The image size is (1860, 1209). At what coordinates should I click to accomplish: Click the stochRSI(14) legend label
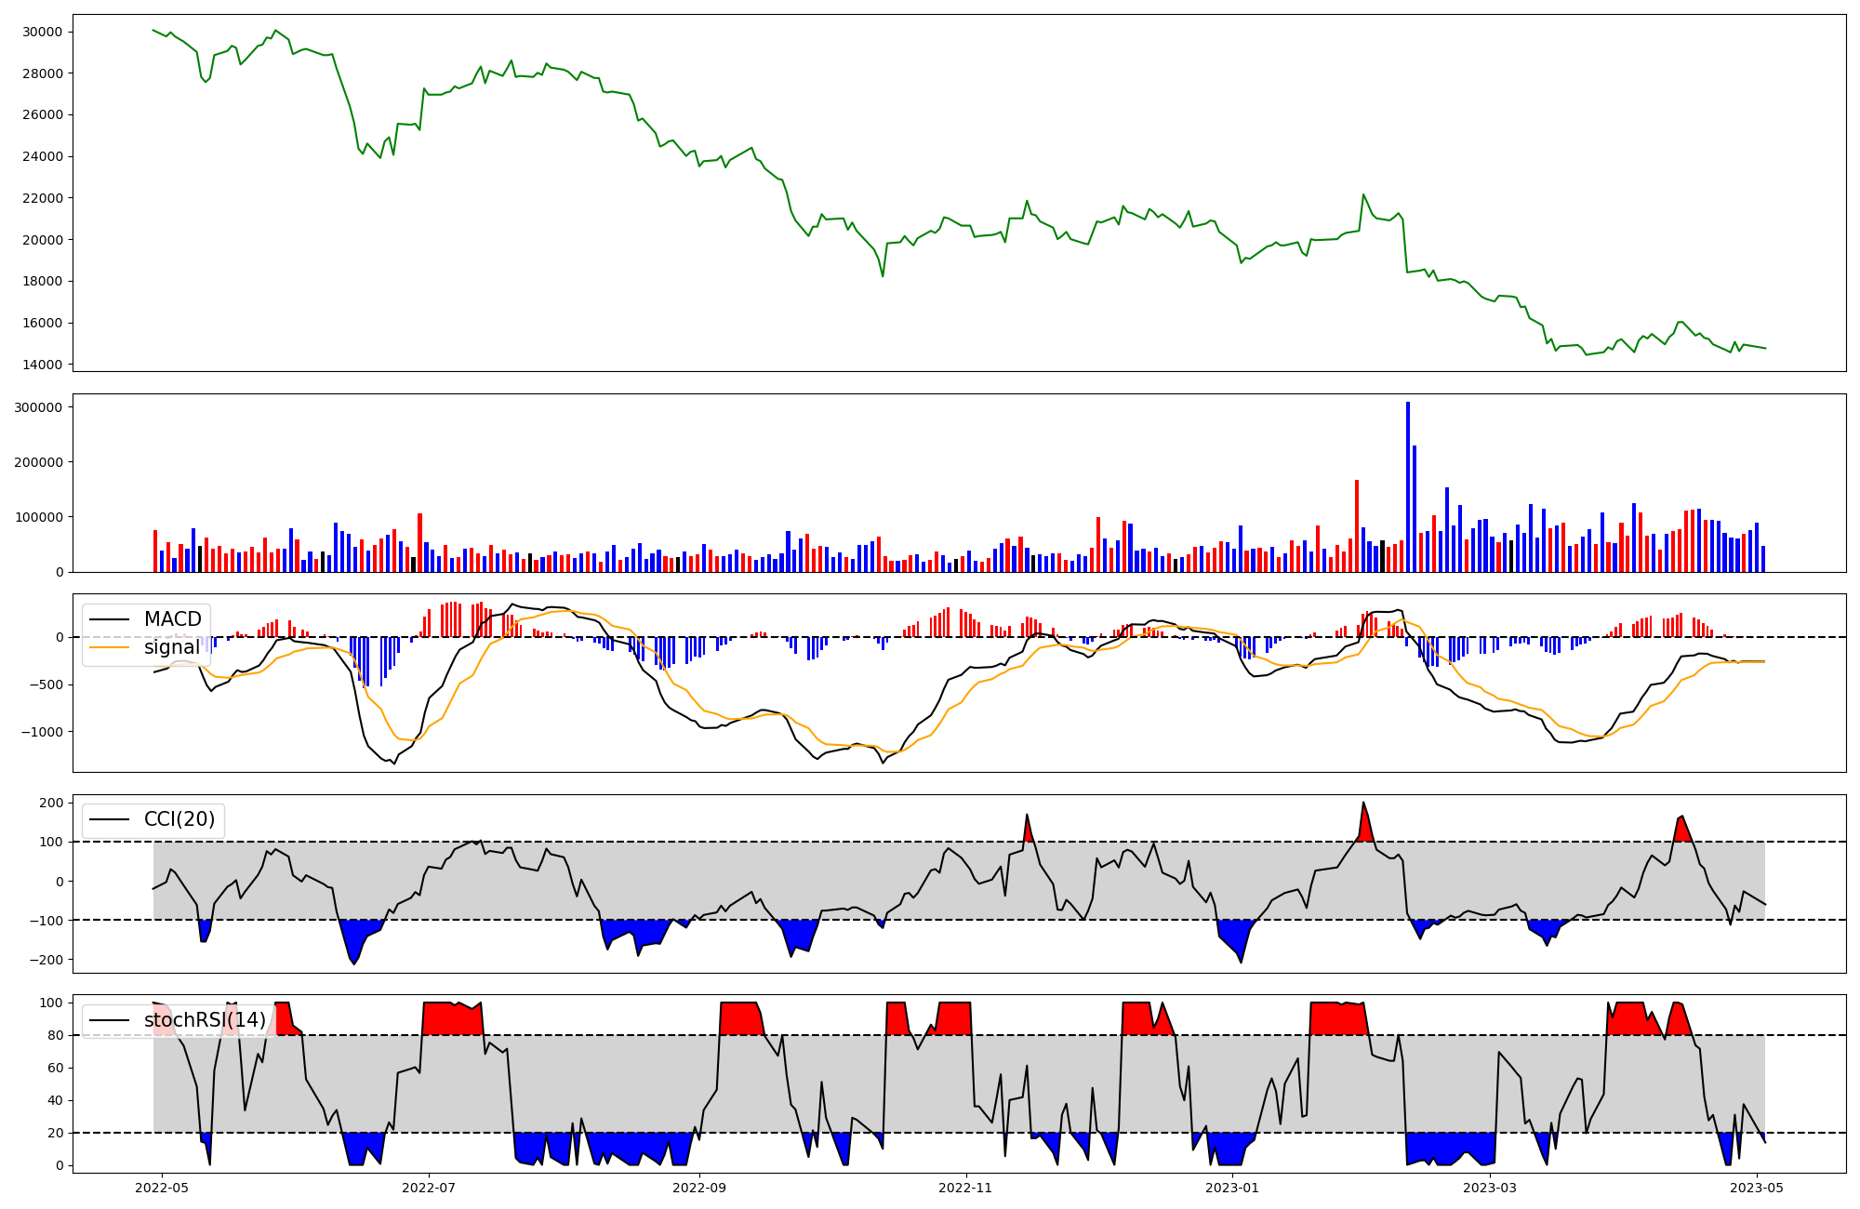click(x=205, y=1020)
